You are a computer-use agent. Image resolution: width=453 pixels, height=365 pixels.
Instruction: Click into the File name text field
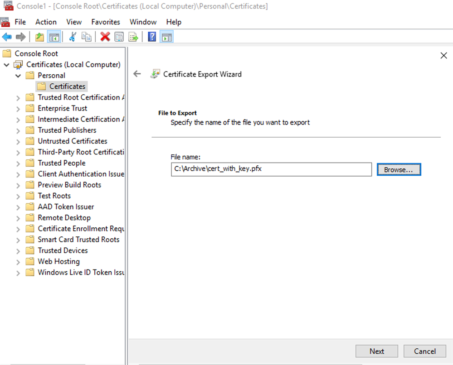pyautogui.click(x=271, y=170)
